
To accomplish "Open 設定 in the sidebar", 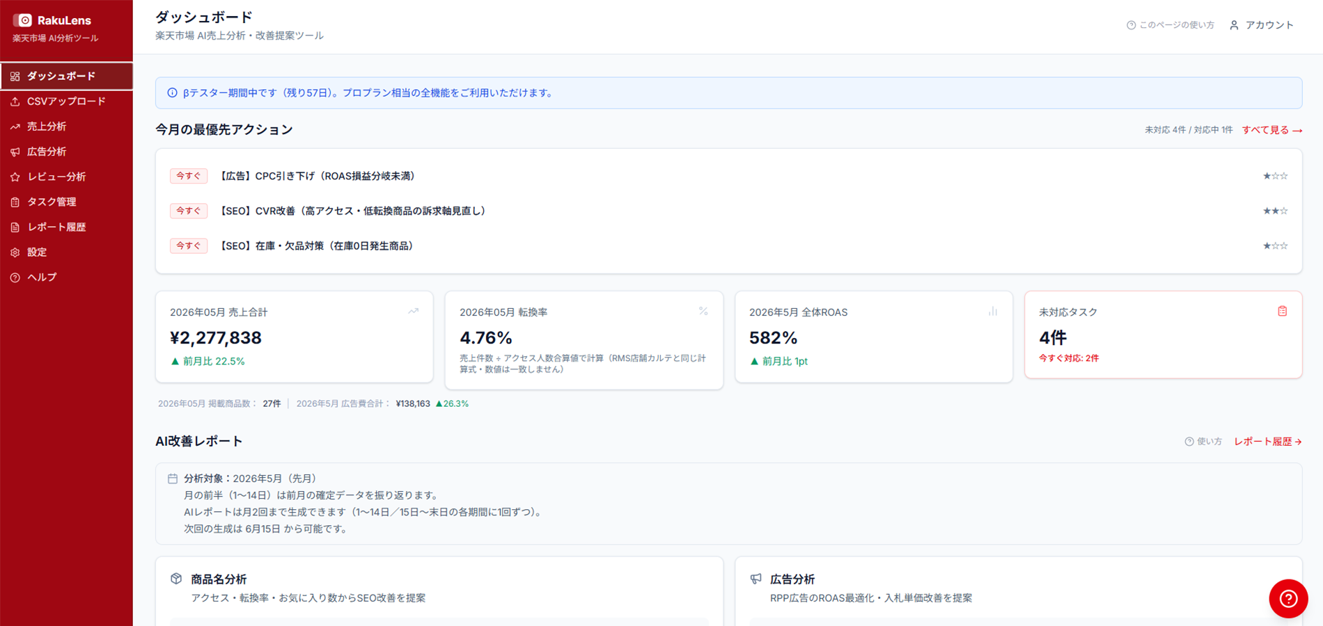I will click(x=67, y=252).
